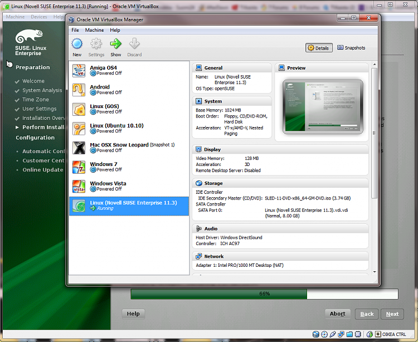Select the Ubuntu 10.10 machine icon
The height and width of the screenshot is (342, 418).
click(x=79, y=129)
